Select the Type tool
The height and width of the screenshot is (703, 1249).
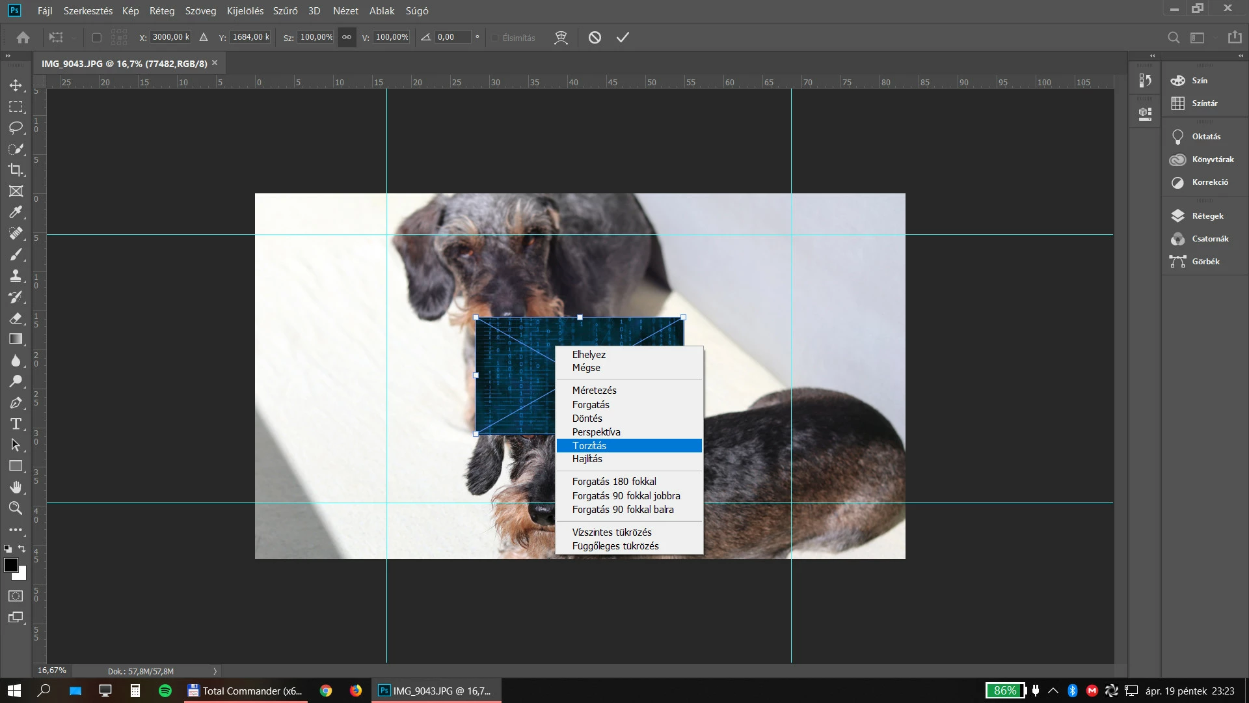coord(16,424)
